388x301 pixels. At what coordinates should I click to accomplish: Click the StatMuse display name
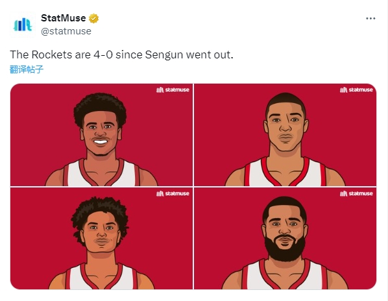(64, 18)
